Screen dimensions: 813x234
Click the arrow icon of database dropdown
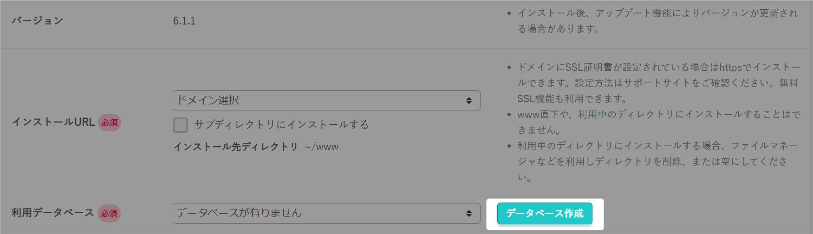tap(469, 213)
